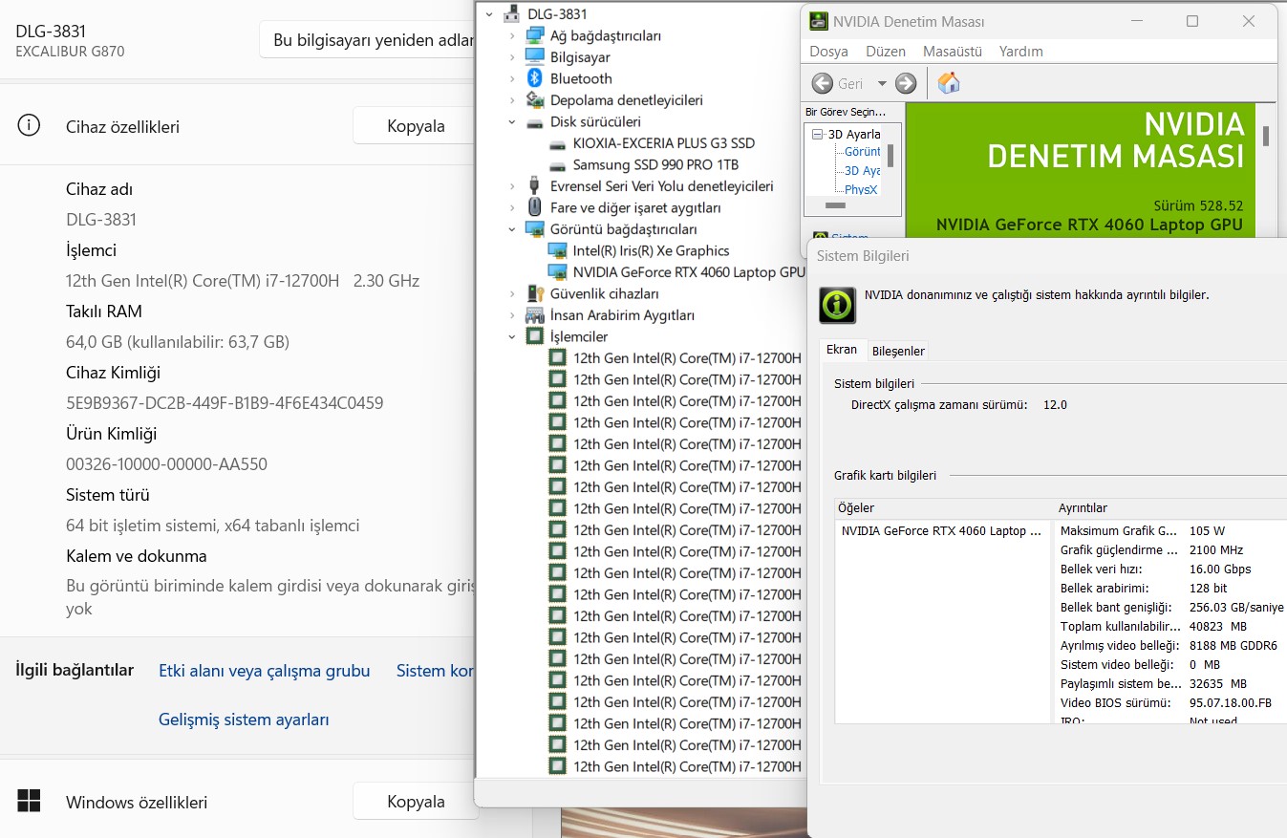
Task: Click the storage controller icon beside Depolama denetleyicileri
Action: 535,100
